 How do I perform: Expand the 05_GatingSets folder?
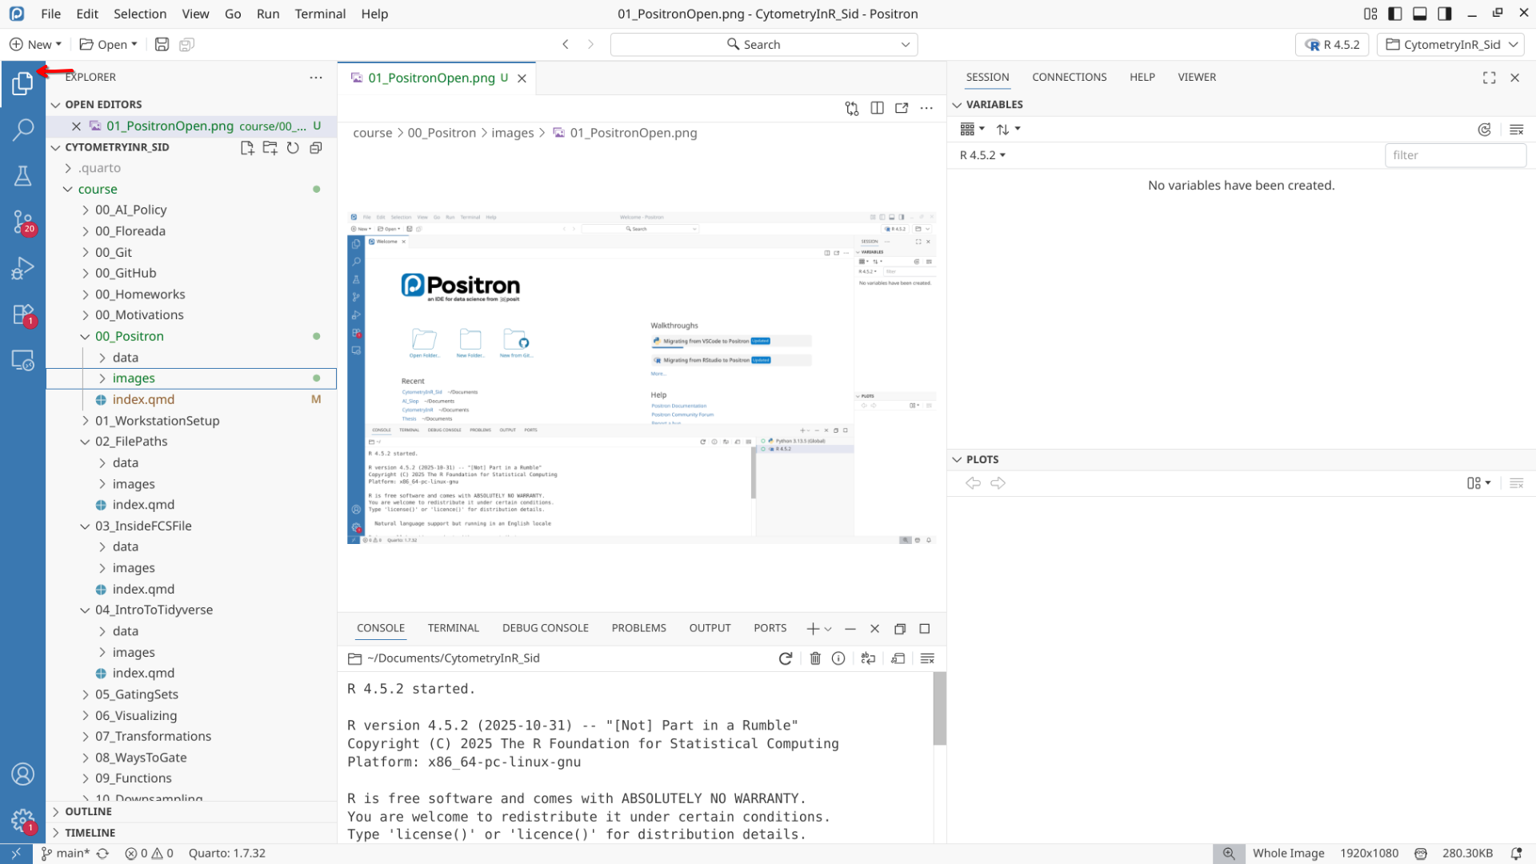(136, 694)
